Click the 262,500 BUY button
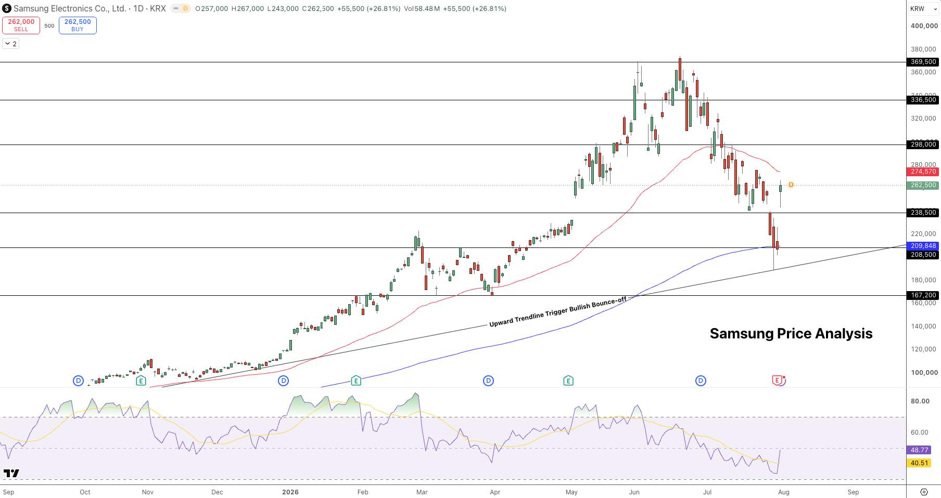The width and height of the screenshot is (941, 498). coord(78,25)
